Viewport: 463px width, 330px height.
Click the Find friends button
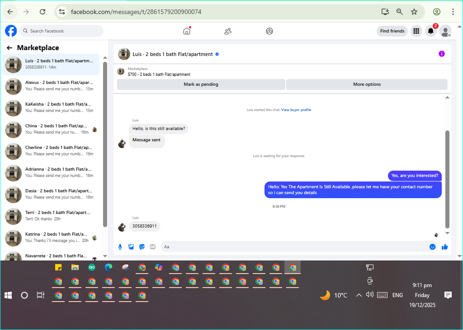tap(392, 31)
